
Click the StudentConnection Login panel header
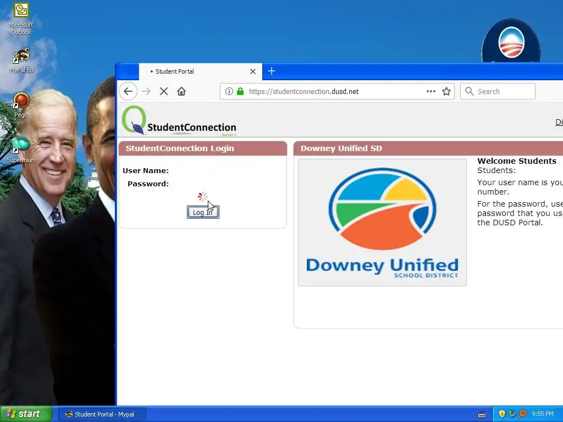coord(203,148)
